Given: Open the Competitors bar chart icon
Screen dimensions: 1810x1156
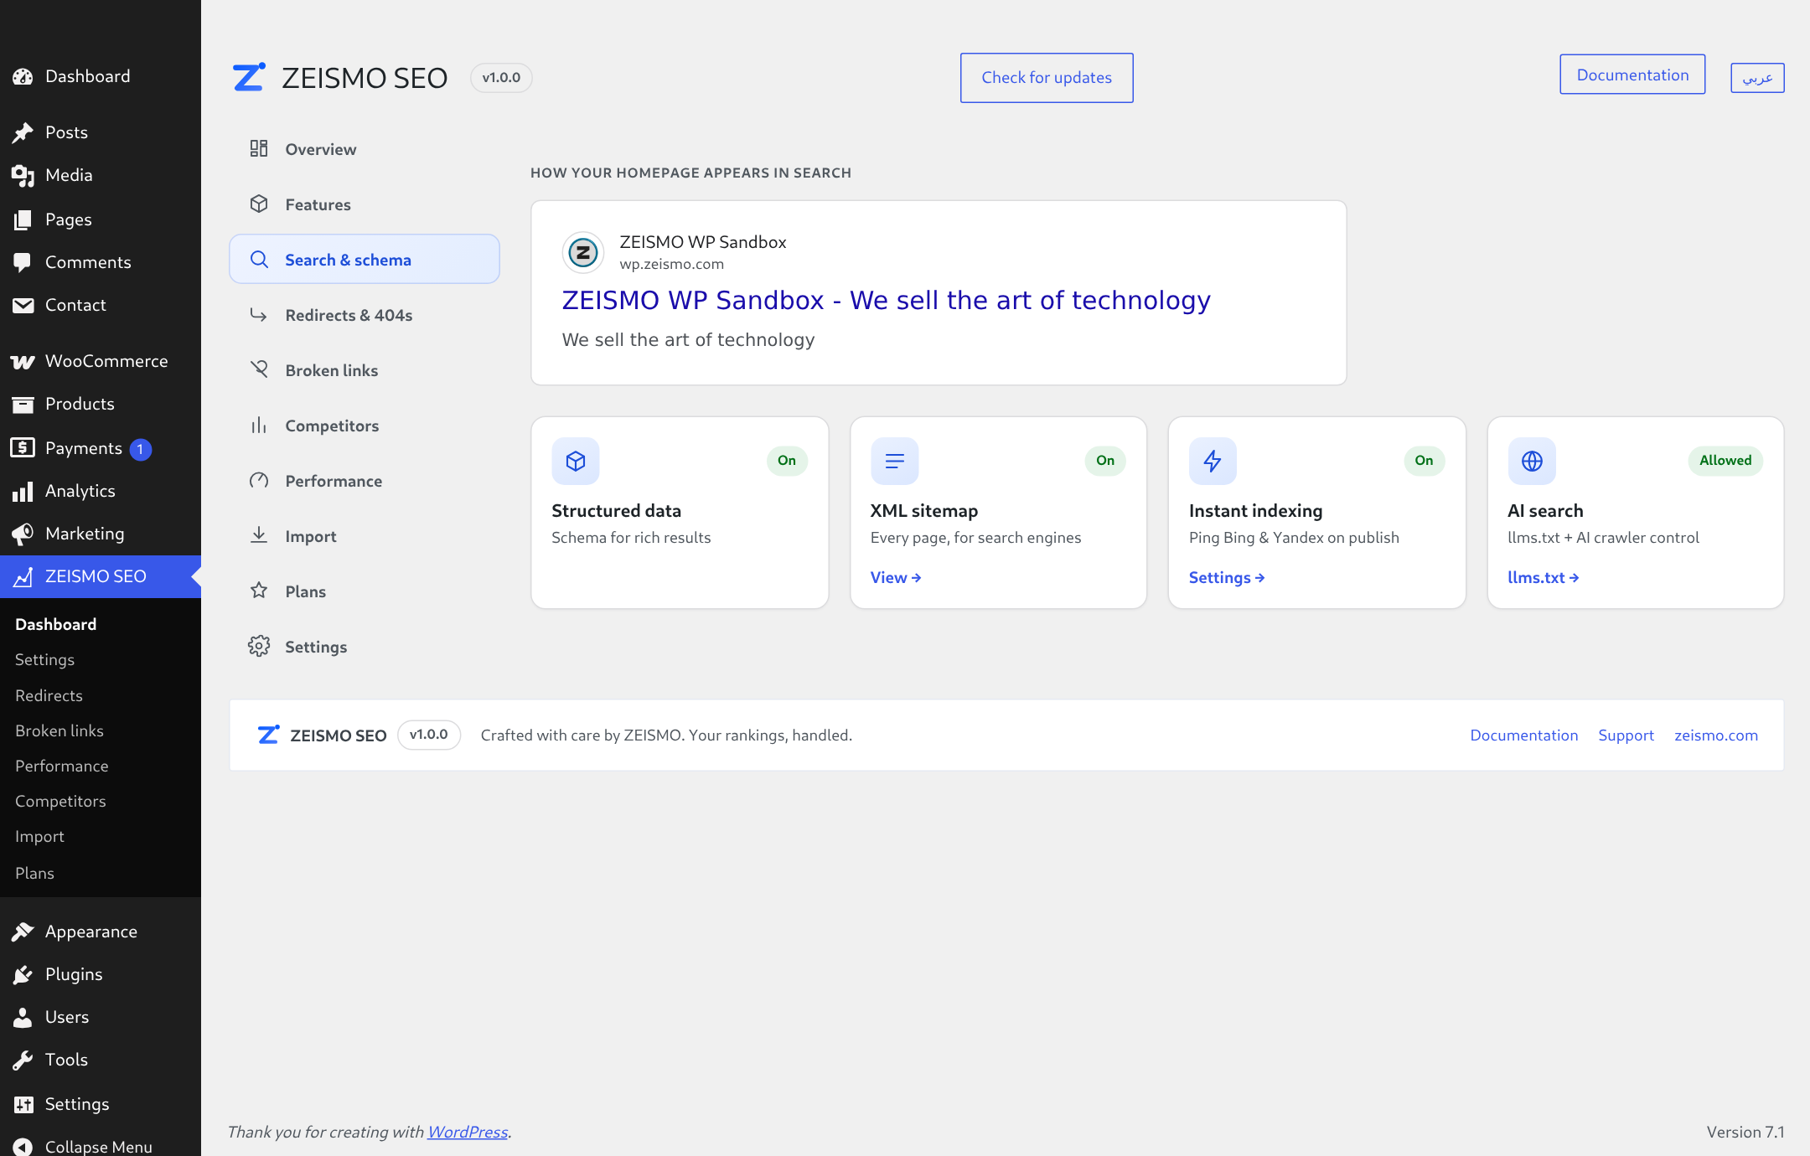Looking at the screenshot, I should tap(259, 425).
